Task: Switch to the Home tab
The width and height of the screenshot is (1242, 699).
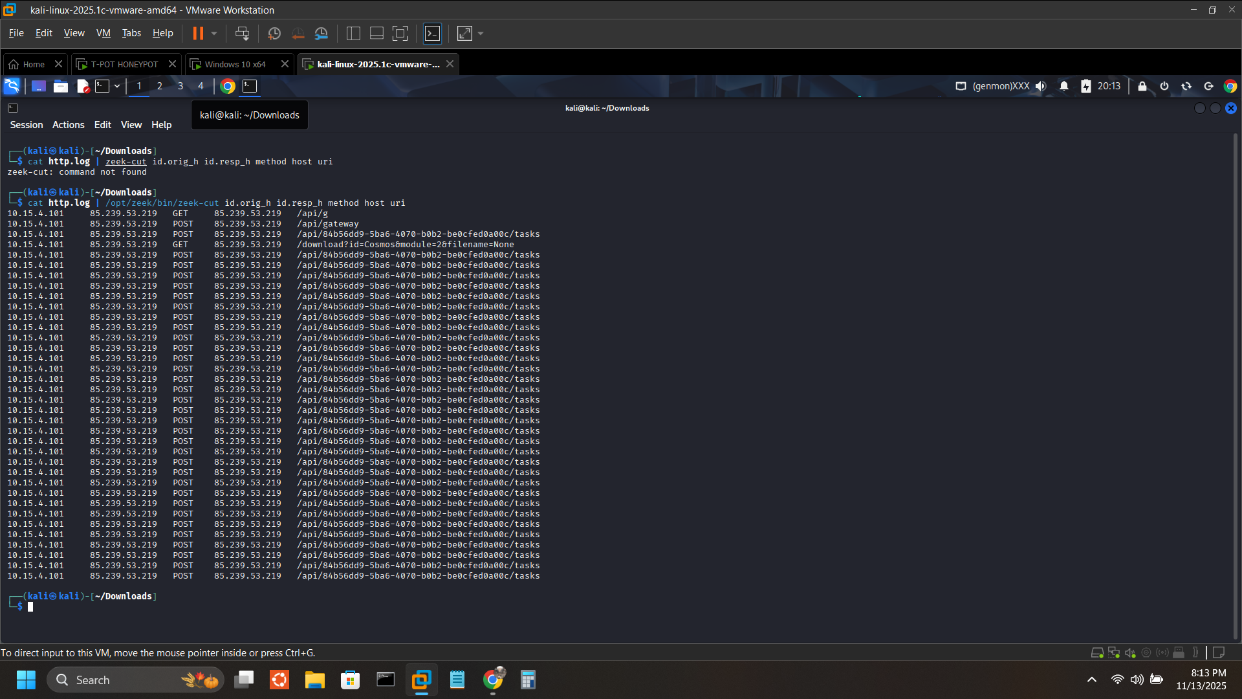Action: pyautogui.click(x=34, y=64)
